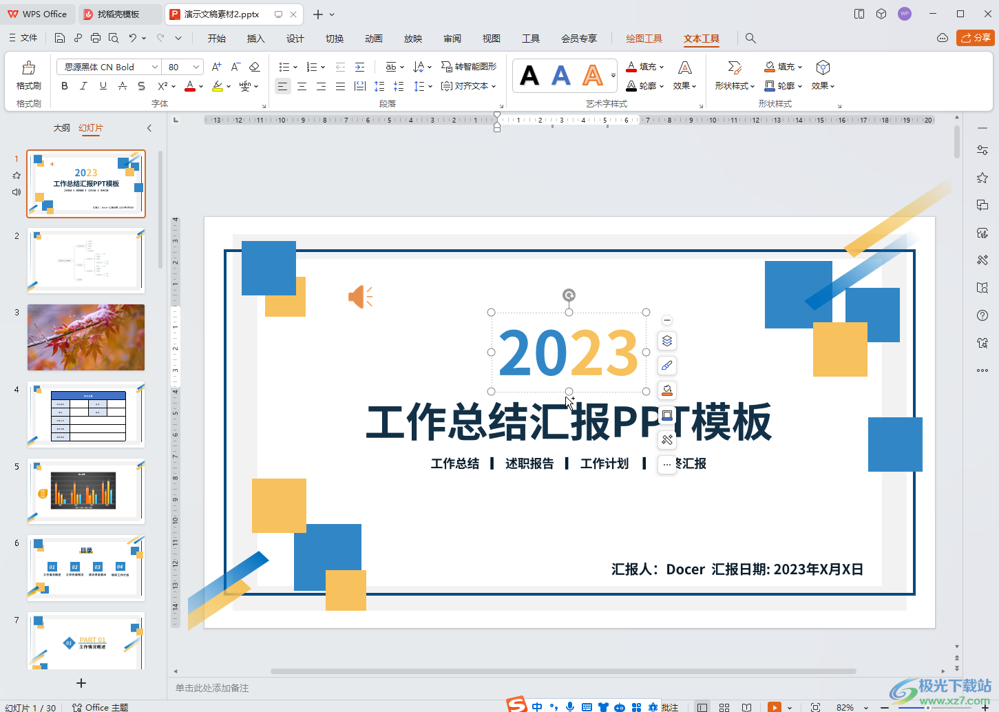The width and height of the screenshot is (999, 712).
Task: Click Convert to Smart Graphic button
Action: 469,67
